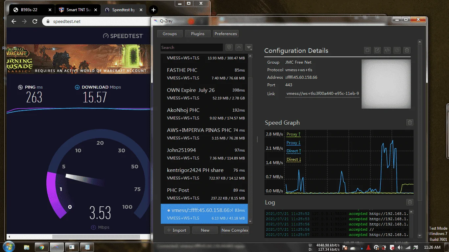Switch to the Smart TNT browser tab

(x=78, y=10)
